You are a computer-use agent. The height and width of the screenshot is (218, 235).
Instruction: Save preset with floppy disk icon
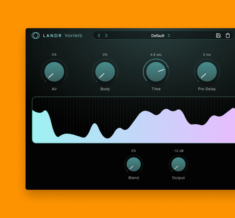(218, 35)
